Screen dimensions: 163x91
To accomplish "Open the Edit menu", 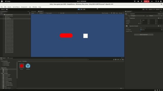I will pos(5,7).
